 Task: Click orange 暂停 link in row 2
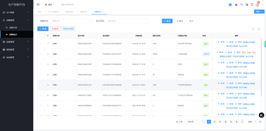[x=244, y=53]
